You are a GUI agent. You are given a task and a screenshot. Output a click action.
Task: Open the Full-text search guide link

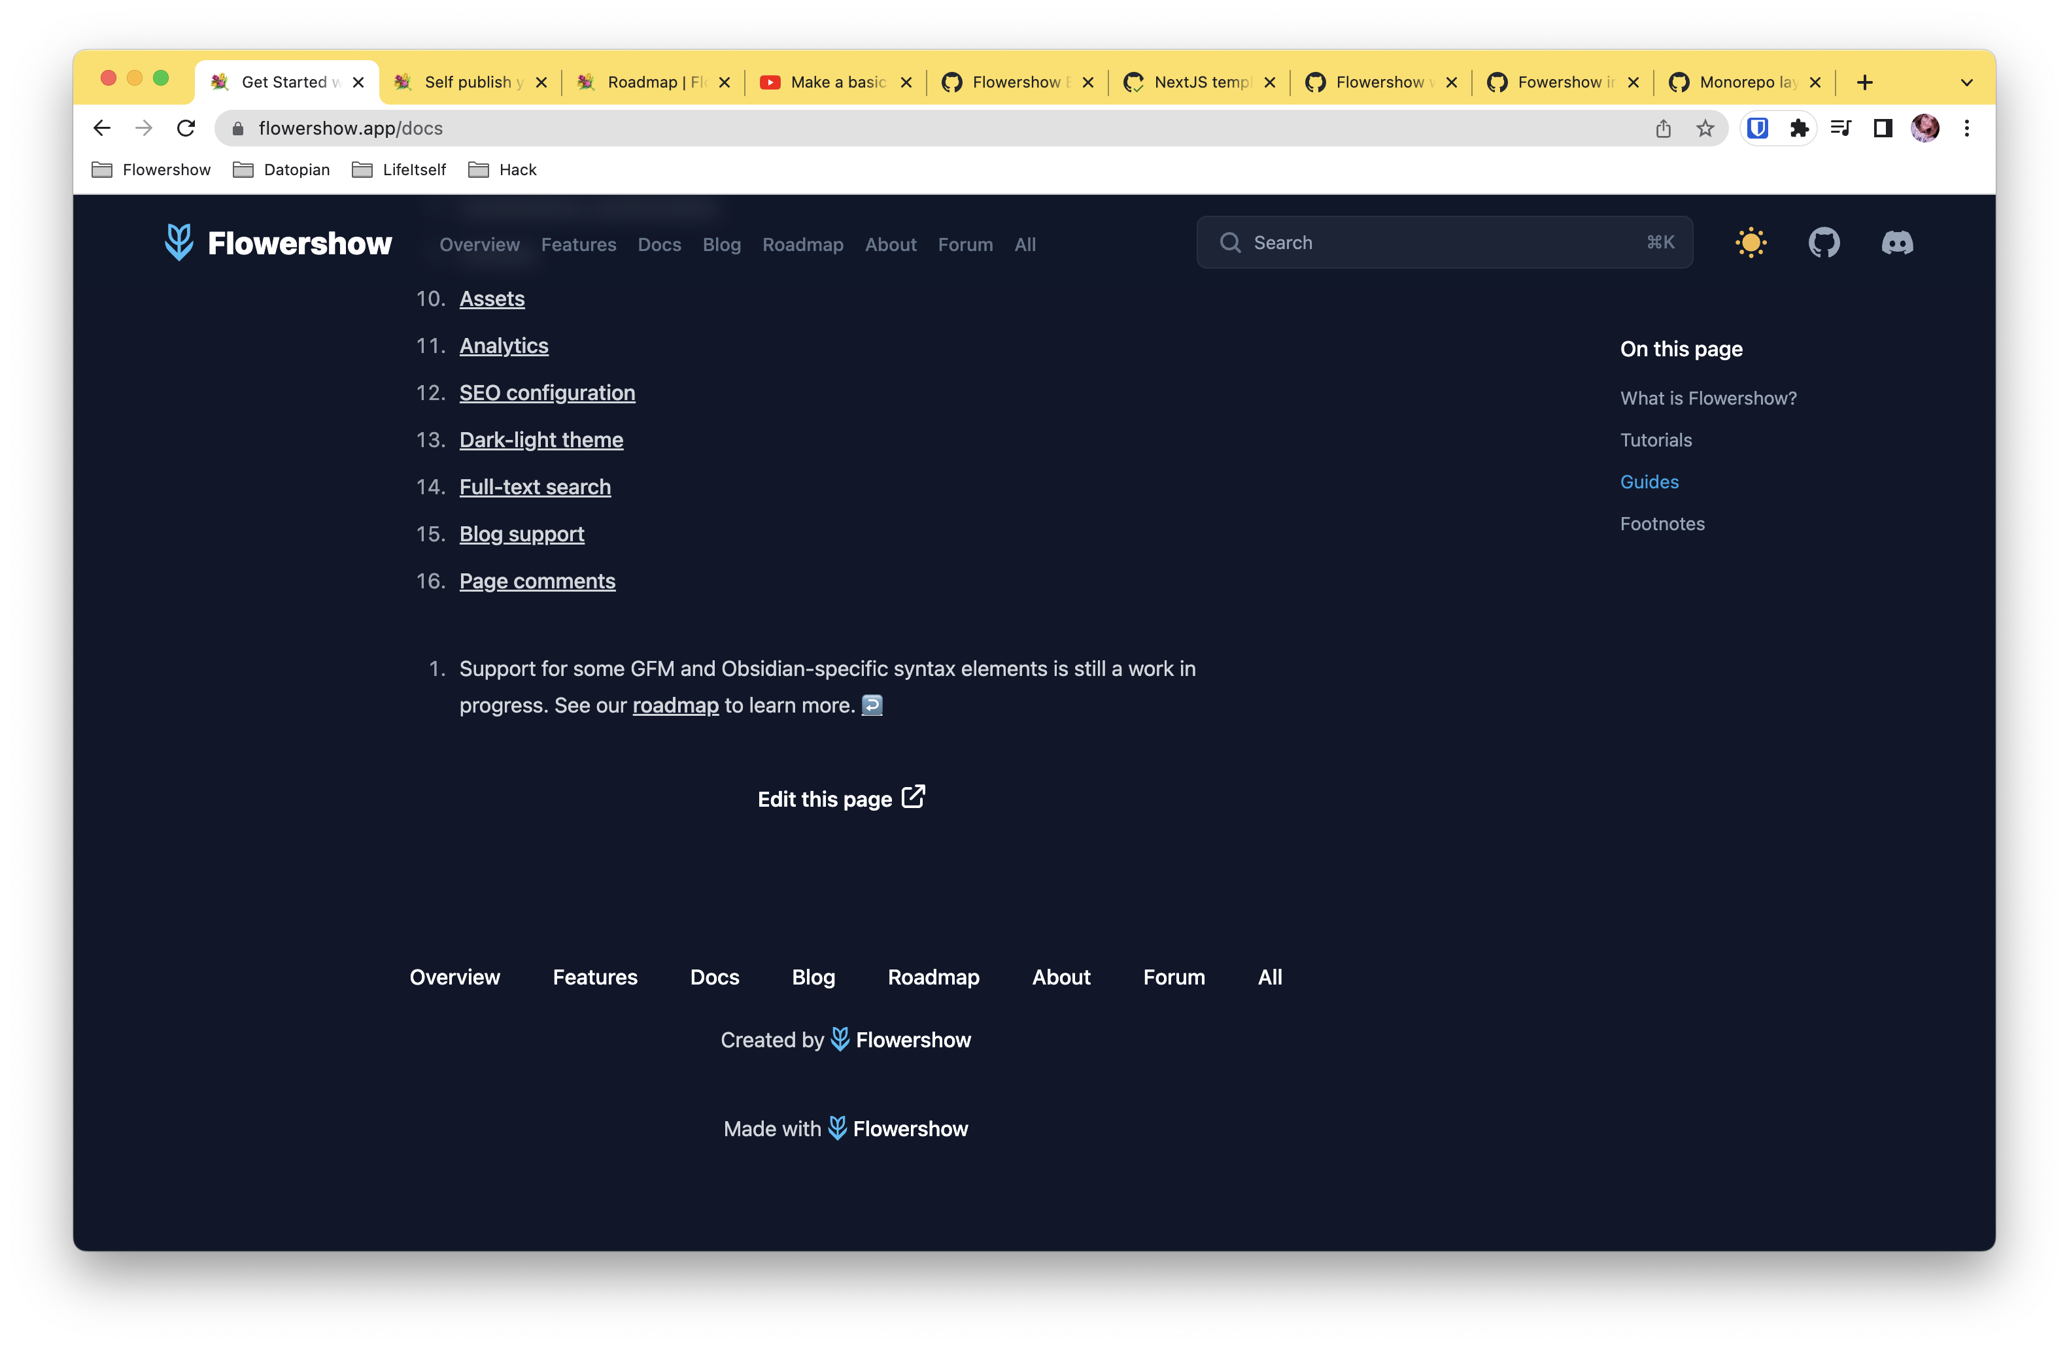535,487
